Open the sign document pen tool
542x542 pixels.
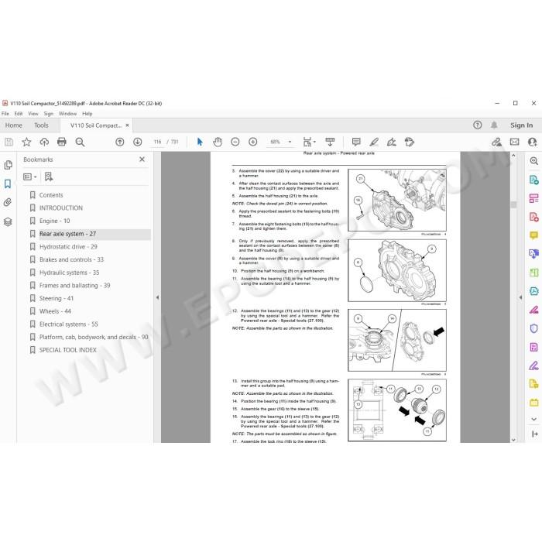(x=391, y=142)
